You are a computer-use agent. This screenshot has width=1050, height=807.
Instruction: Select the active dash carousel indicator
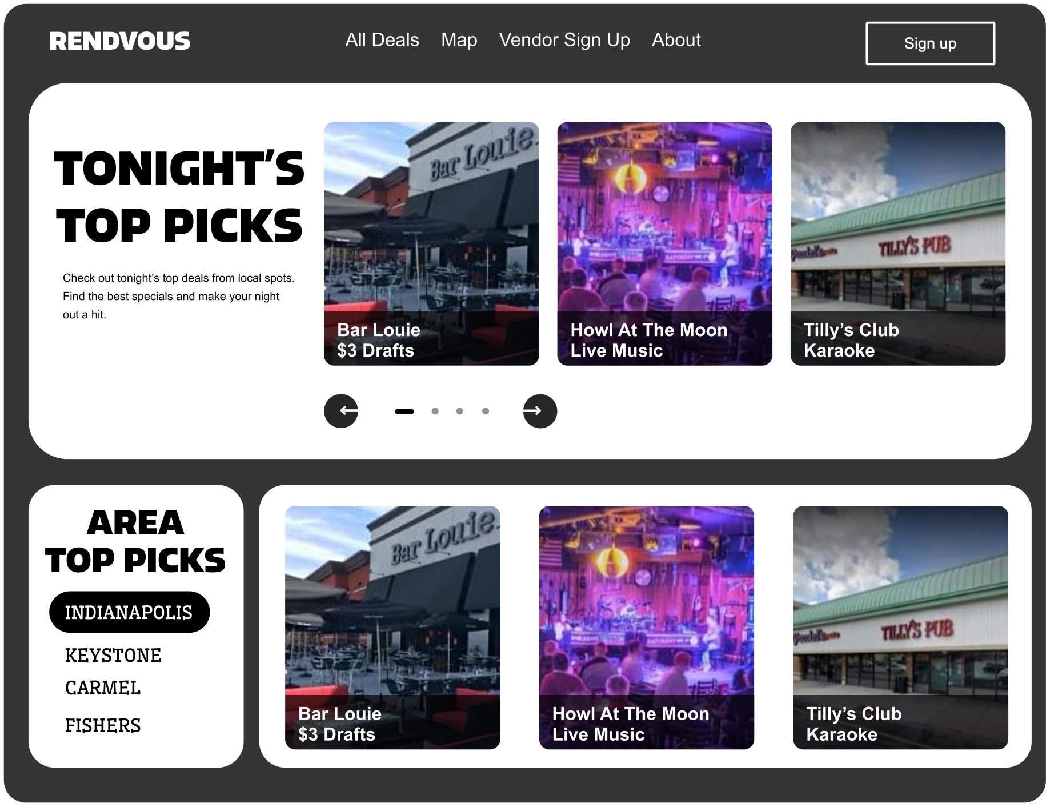tap(404, 412)
